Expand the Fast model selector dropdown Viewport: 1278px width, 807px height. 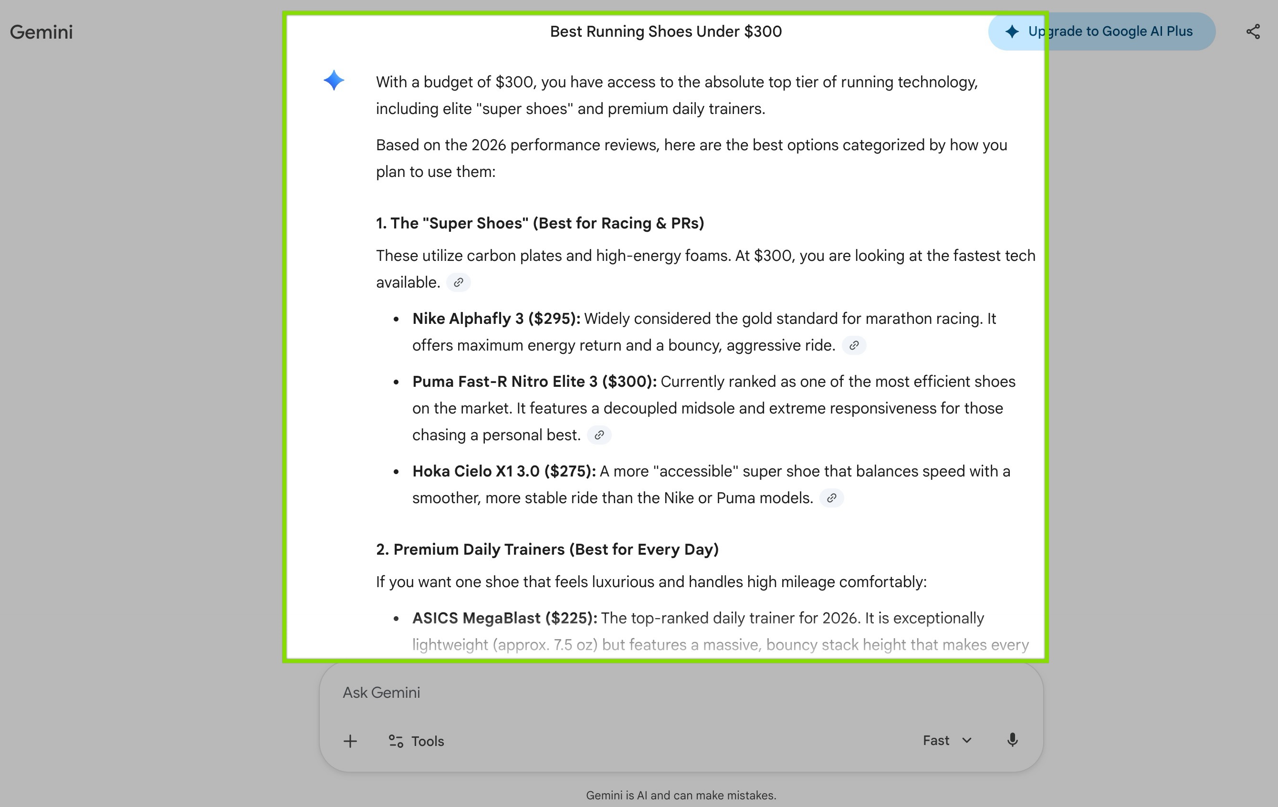click(x=947, y=740)
